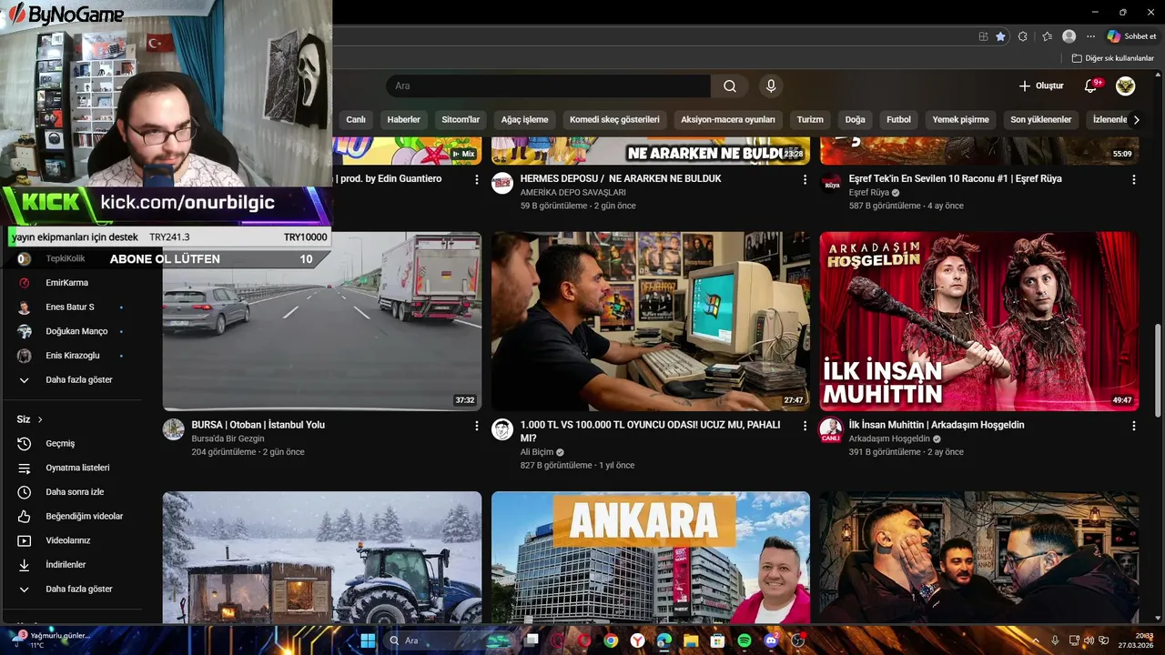Open Diğer sık kullanılanlar bookmarks folder

[1113, 58]
